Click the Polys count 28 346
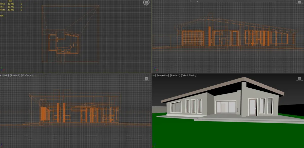This screenshot has width=304, height=148. pos(11,4)
